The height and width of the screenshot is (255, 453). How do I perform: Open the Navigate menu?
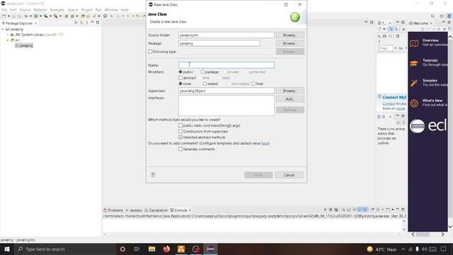pos(57,10)
